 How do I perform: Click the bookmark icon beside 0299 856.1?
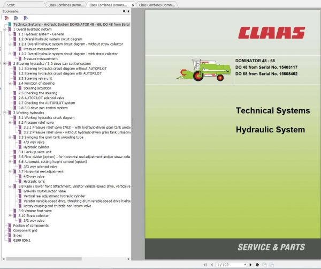(x=10, y=240)
